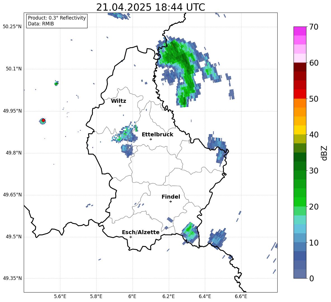Click the Findel city label
This screenshot has width=331, height=302.
pos(171,197)
